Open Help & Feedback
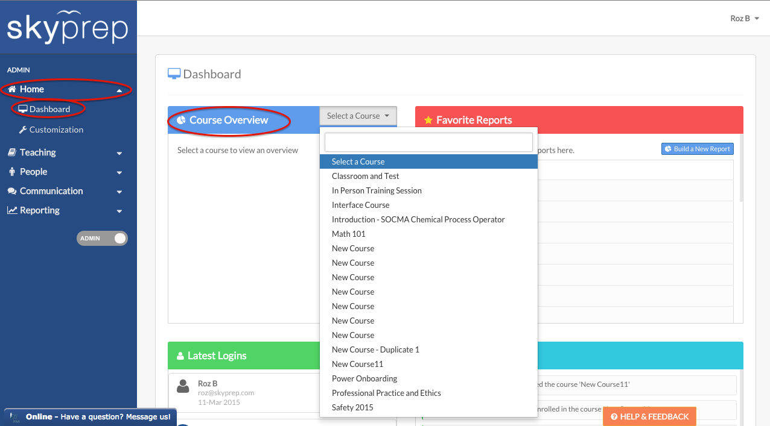770x426 pixels. coord(649,416)
